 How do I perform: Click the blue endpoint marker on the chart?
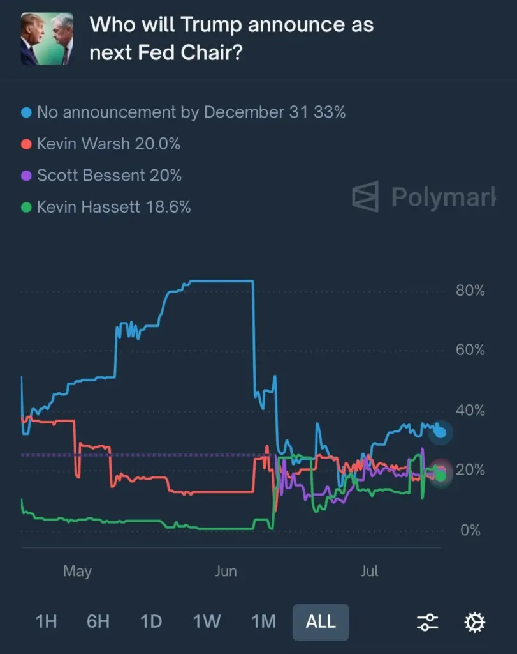[x=440, y=432]
